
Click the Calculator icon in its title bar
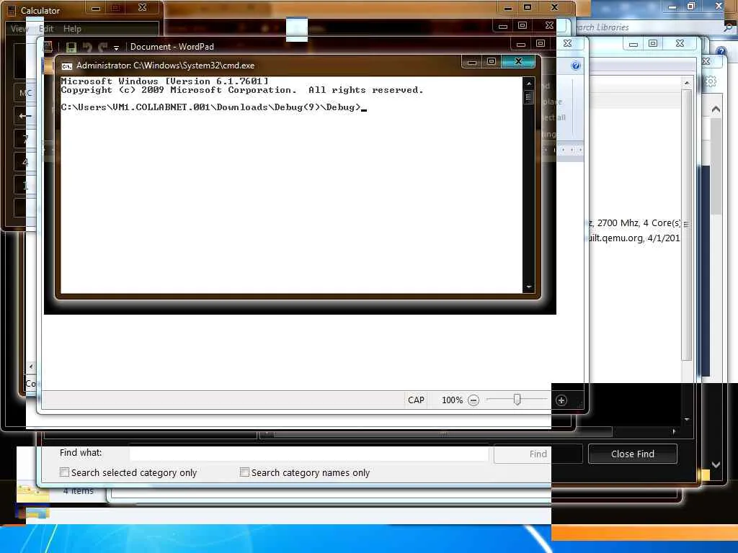[12, 10]
